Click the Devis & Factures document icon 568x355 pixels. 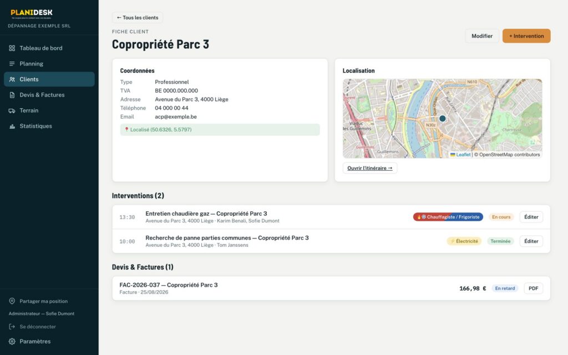pyautogui.click(x=12, y=95)
